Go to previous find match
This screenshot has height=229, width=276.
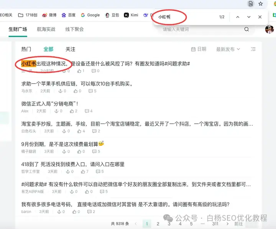click(238, 17)
